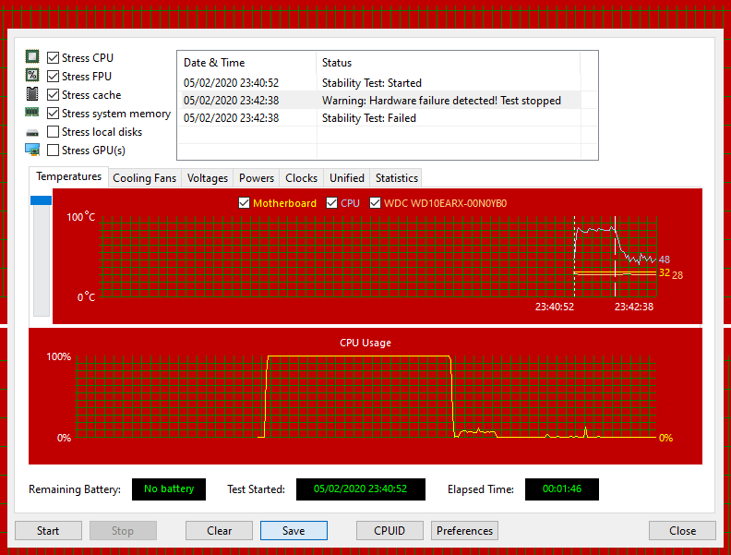Select the 'Stability Test: Started' log row
Screen dimensions: 731x555
388,82
